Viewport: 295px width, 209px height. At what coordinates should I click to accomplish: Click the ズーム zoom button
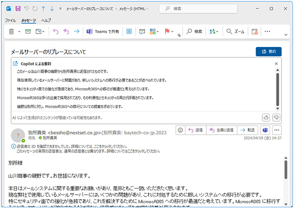tap(235, 31)
